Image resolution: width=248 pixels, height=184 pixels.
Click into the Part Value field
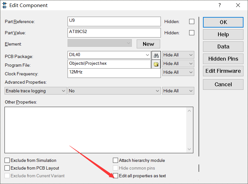pos(114,33)
